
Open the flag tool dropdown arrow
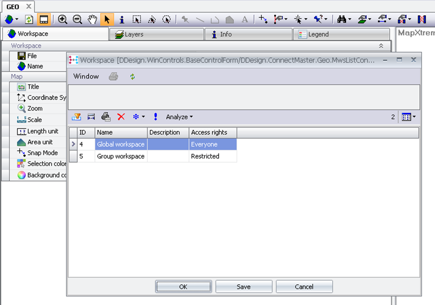click(286, 19)
